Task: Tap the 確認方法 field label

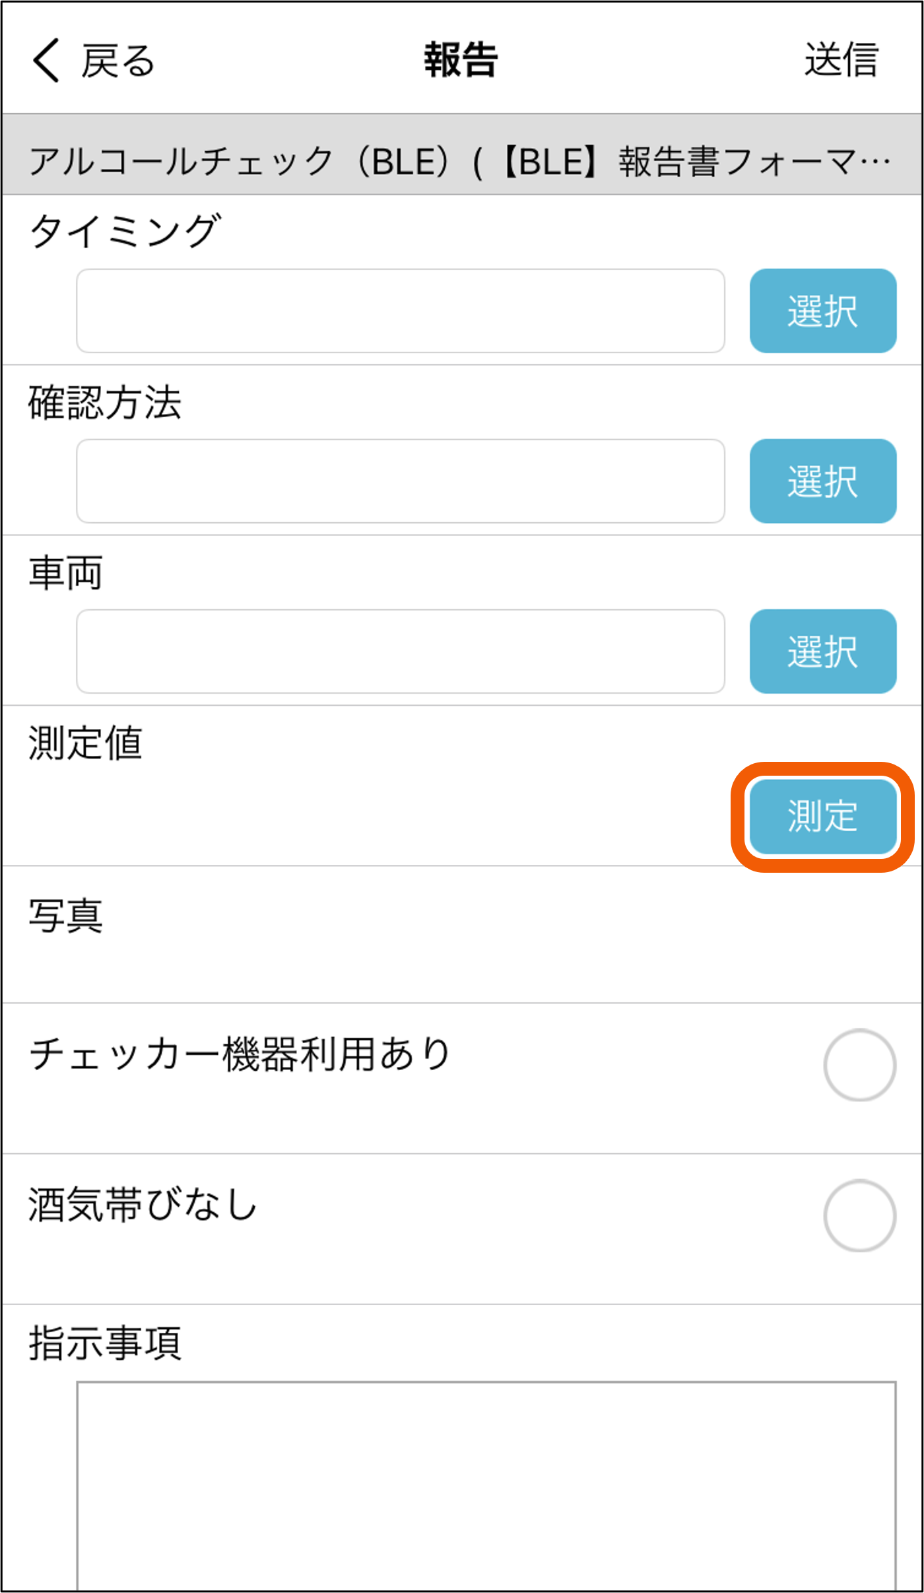Action: (x=104, y=403)
